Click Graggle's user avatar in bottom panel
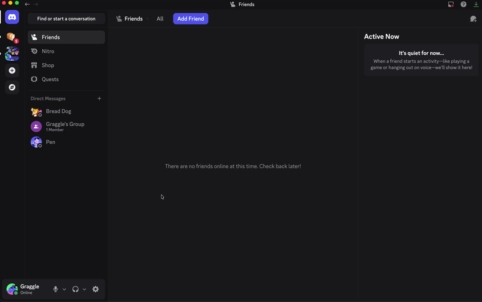This screenshot has height=302, width=482. tap(12, 289)
